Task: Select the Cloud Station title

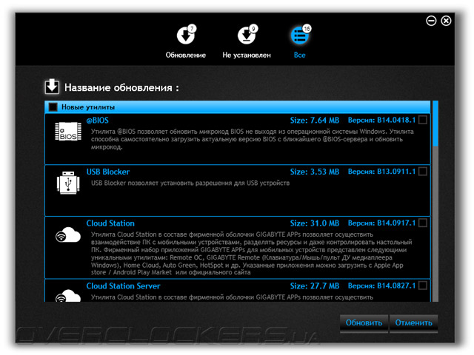Action: click(110, 223)
